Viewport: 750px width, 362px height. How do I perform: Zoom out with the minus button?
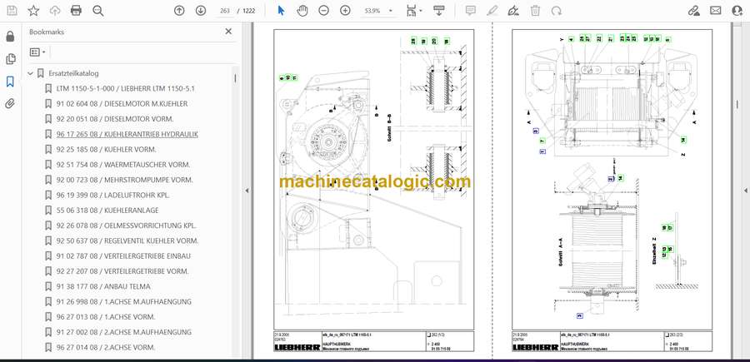[324, 11]
